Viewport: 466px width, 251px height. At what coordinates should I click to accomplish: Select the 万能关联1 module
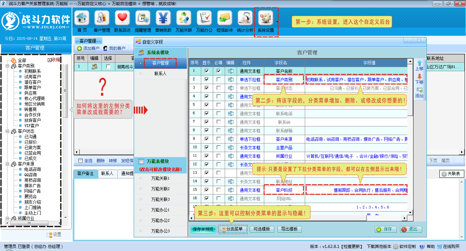[x=160, y=178]
